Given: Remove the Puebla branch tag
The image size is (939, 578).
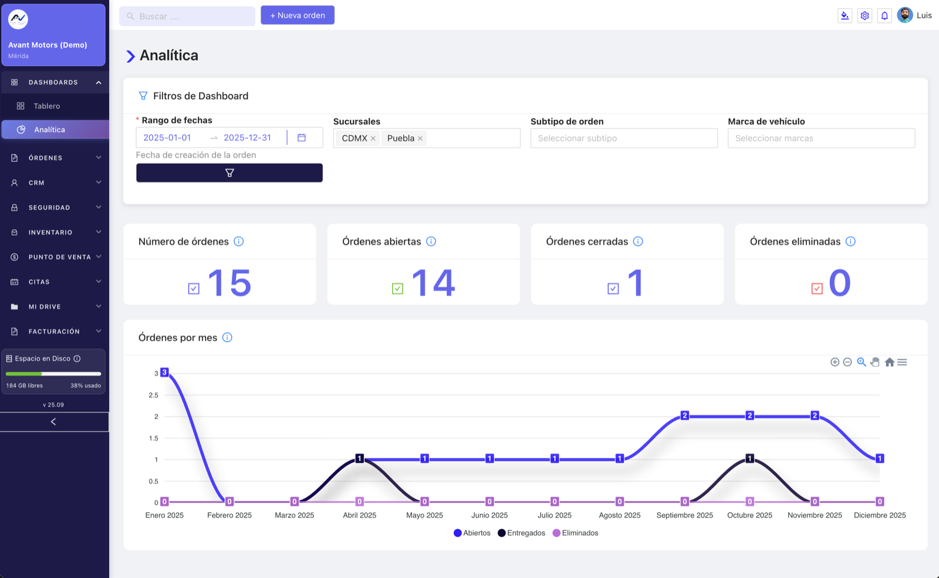Looking at the screenshot, I should [420, 139].
